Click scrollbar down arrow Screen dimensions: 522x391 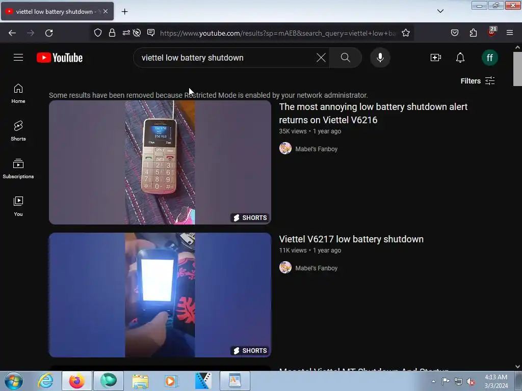[x=517, y=367]
